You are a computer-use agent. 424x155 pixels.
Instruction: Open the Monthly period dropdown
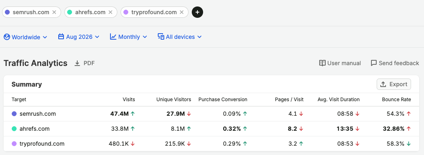pos(128,37)
